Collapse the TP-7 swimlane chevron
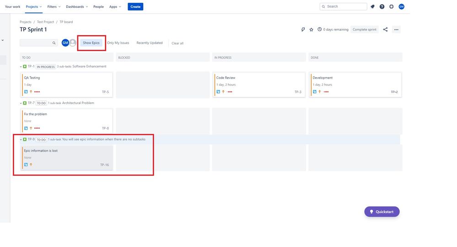 tap(21, 103)
